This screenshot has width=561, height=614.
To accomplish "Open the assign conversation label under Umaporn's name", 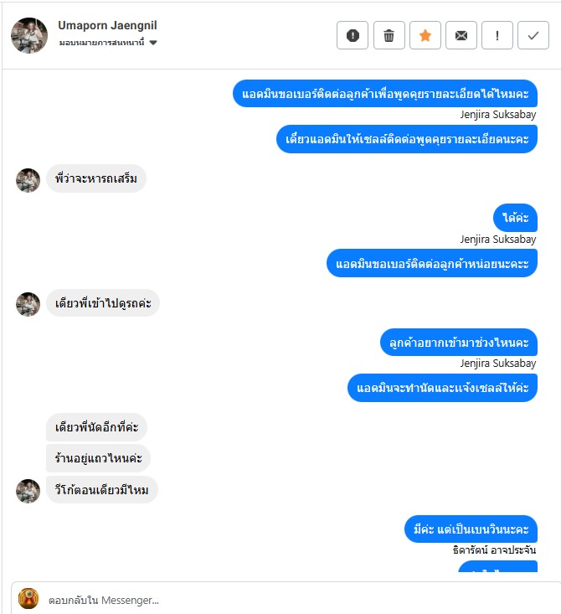I will pyautogui.click(x=102, y=42).
